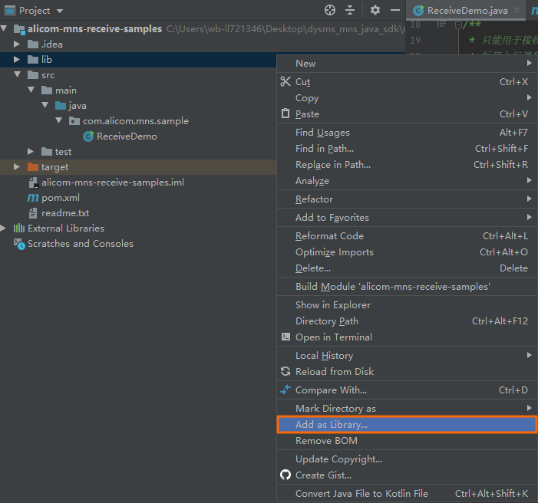Choose Convert Java File to Kotlin File
This screenshot has width=538, height=503.
coord(407,493)
